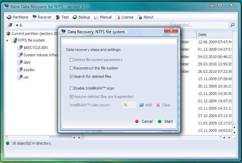
Task: Collapse the NTFS file system tree node
Action: point(7,41)
